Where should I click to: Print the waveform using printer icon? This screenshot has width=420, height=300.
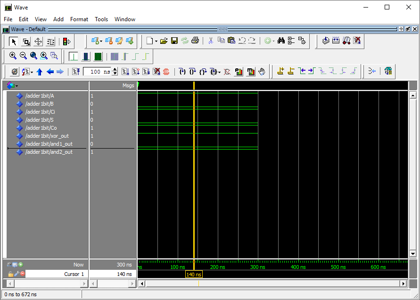pyautogui.click(x=195, y=41)
